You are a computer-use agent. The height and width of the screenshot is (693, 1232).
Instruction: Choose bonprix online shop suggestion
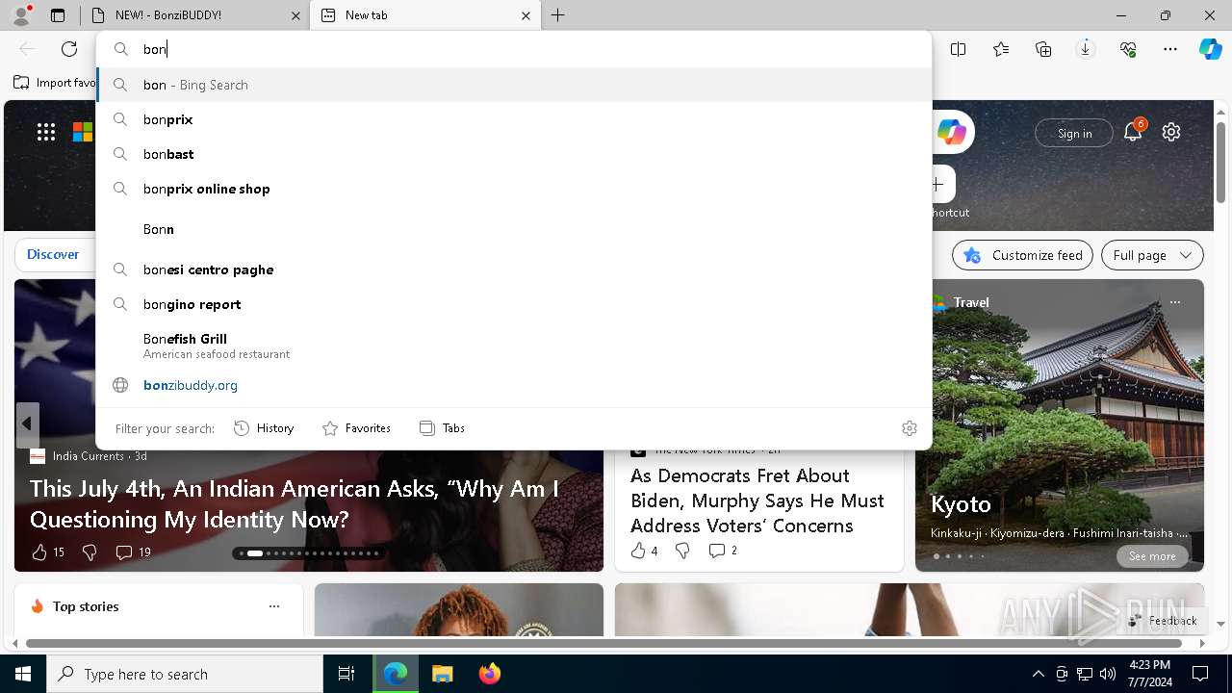tap(514, 189)
